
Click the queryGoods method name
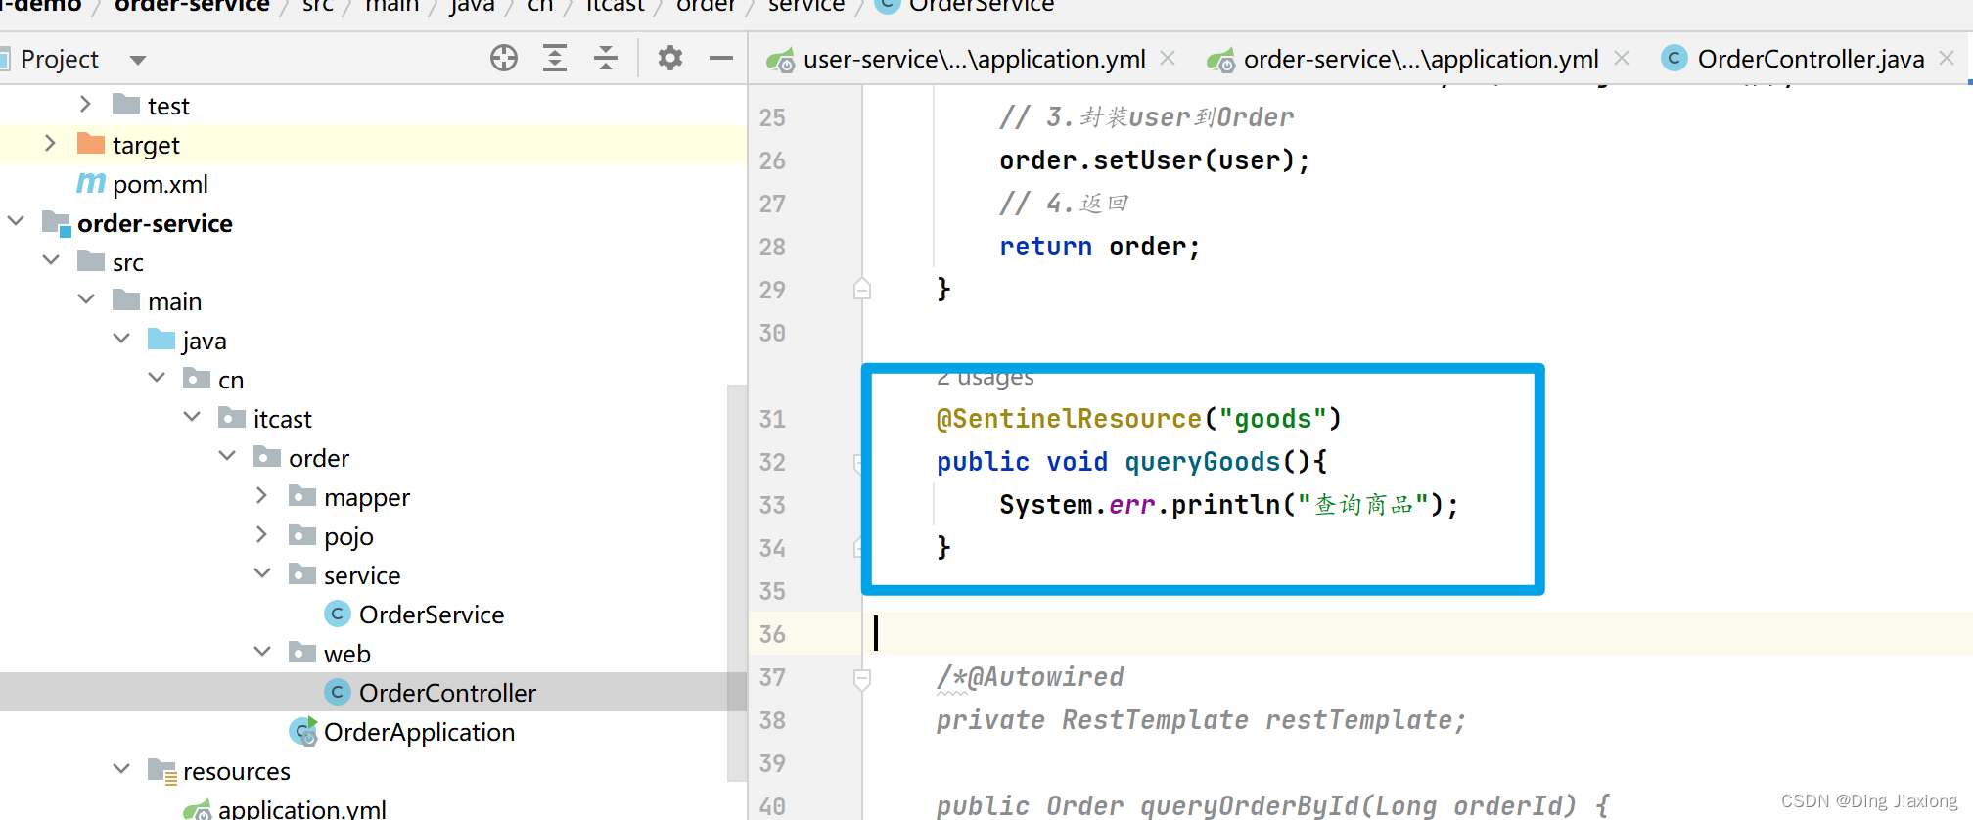coord(1203,462)
